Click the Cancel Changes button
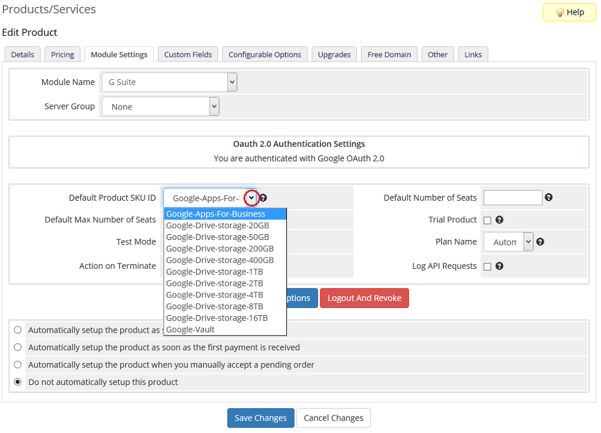This screenshot has width=601, height=433. 333,418
